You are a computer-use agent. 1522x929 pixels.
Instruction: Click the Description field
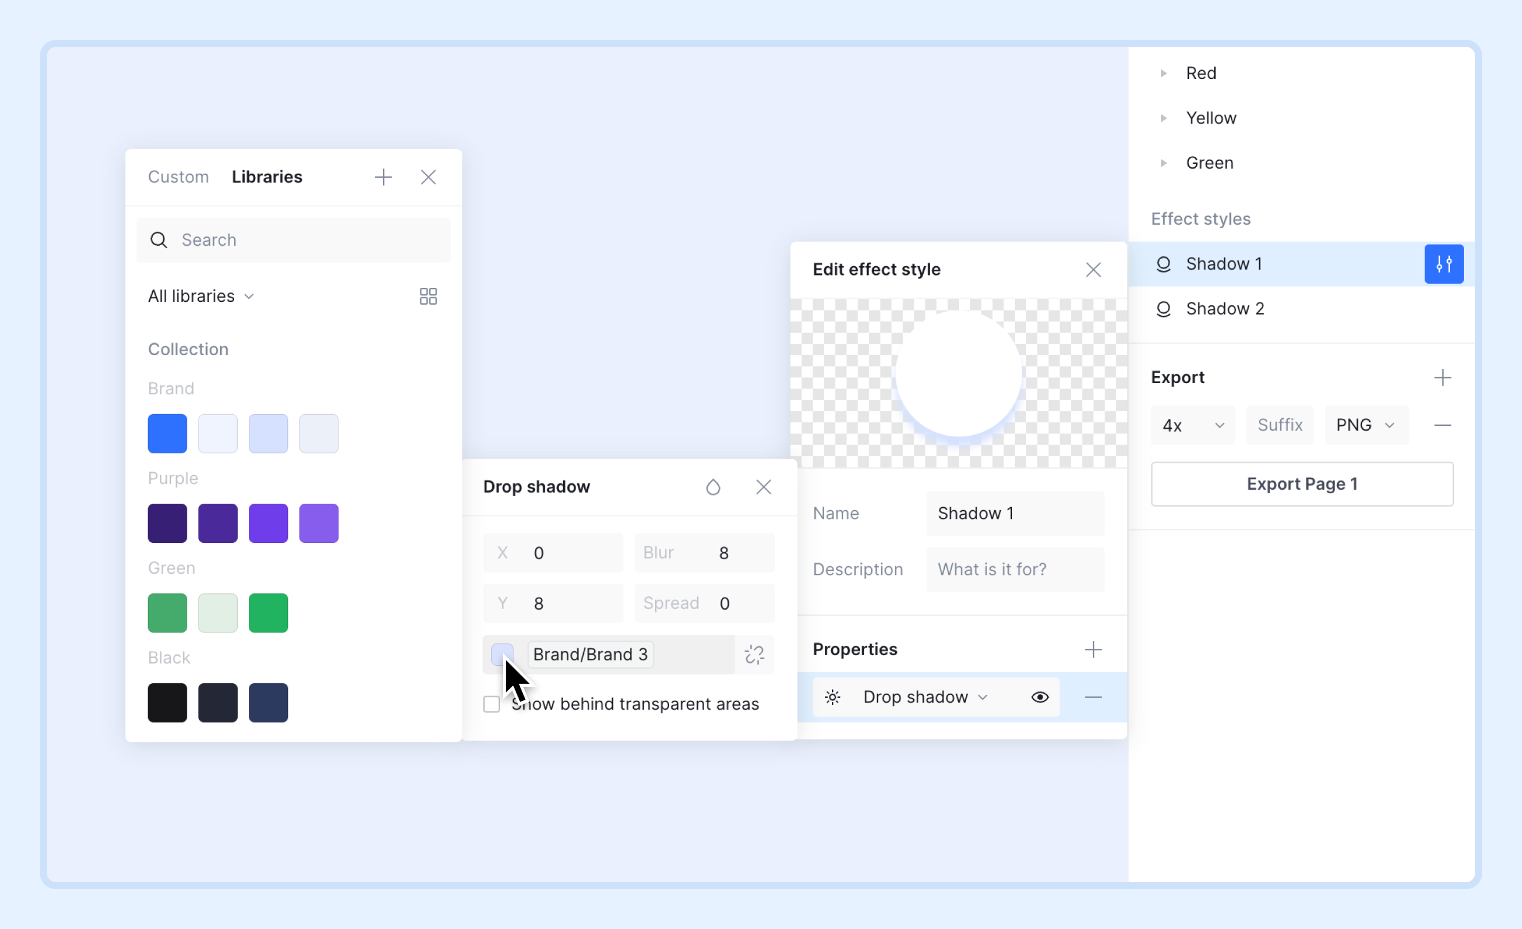tap(1015, 569)
